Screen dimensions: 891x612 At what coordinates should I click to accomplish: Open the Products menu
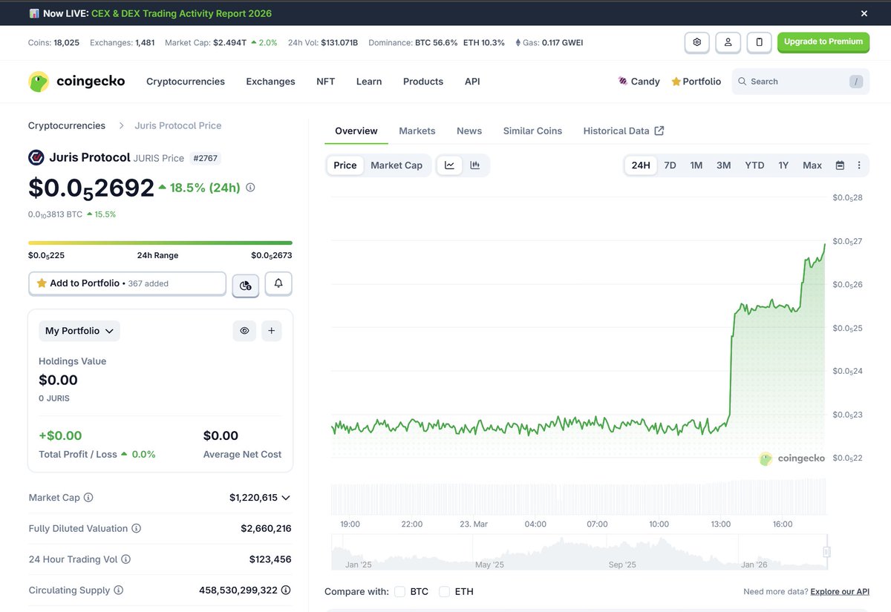[x=423, y=82]
